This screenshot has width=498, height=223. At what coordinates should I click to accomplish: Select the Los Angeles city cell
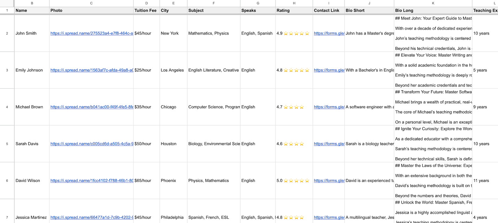click(x=173, y=70)
